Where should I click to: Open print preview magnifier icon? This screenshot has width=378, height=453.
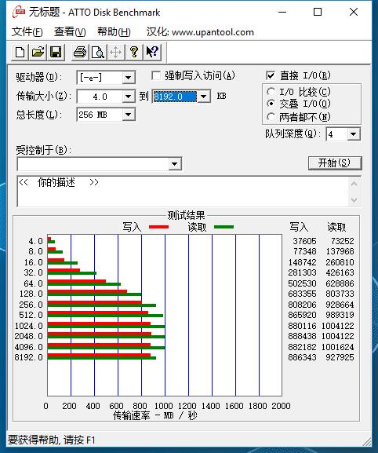98,53
